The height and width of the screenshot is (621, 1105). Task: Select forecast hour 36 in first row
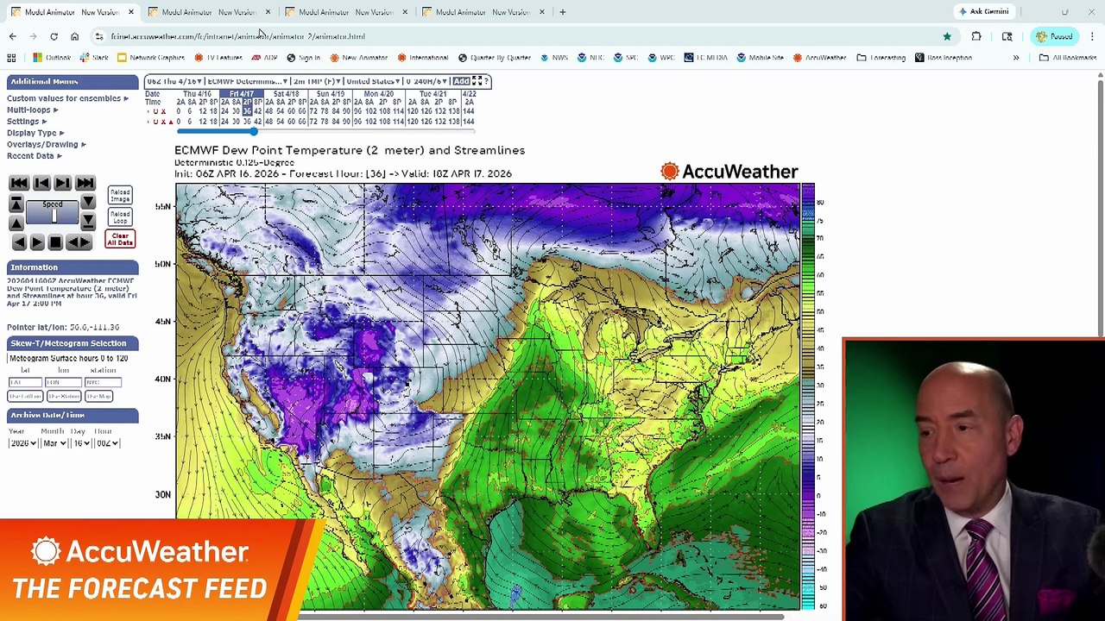click(246, 111)
